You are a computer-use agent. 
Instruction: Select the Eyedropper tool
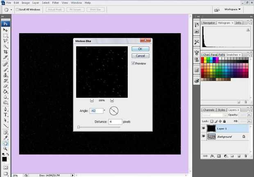(x=5, y=138)
